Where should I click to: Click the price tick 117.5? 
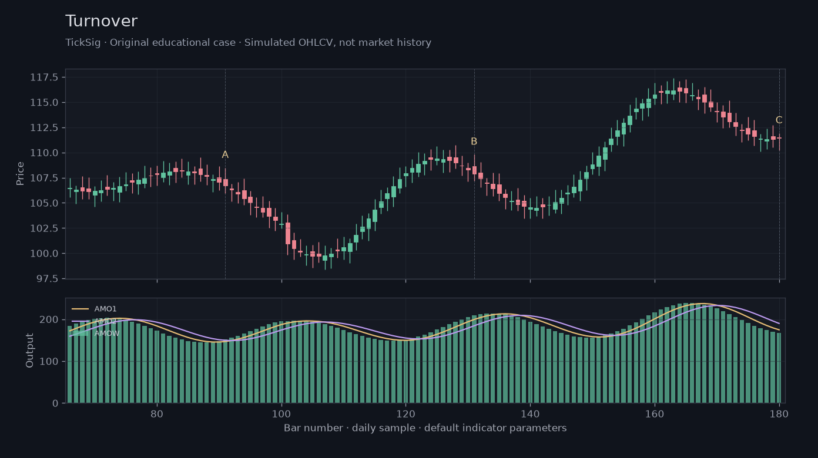(45, 78)
